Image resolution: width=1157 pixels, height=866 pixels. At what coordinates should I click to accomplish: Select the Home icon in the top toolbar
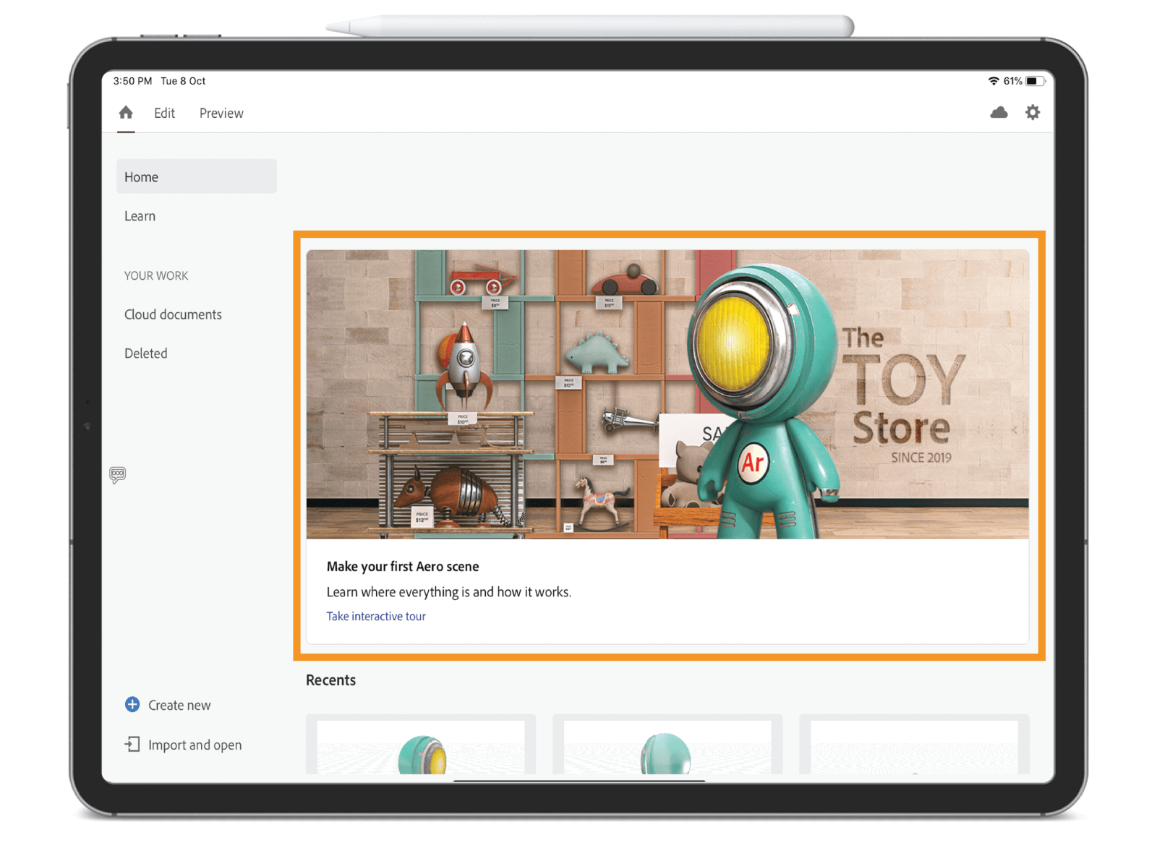click(126, 113)
